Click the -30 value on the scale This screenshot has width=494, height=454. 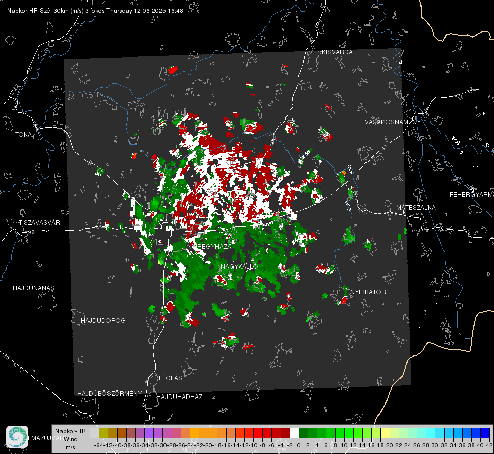coord(162,445)
